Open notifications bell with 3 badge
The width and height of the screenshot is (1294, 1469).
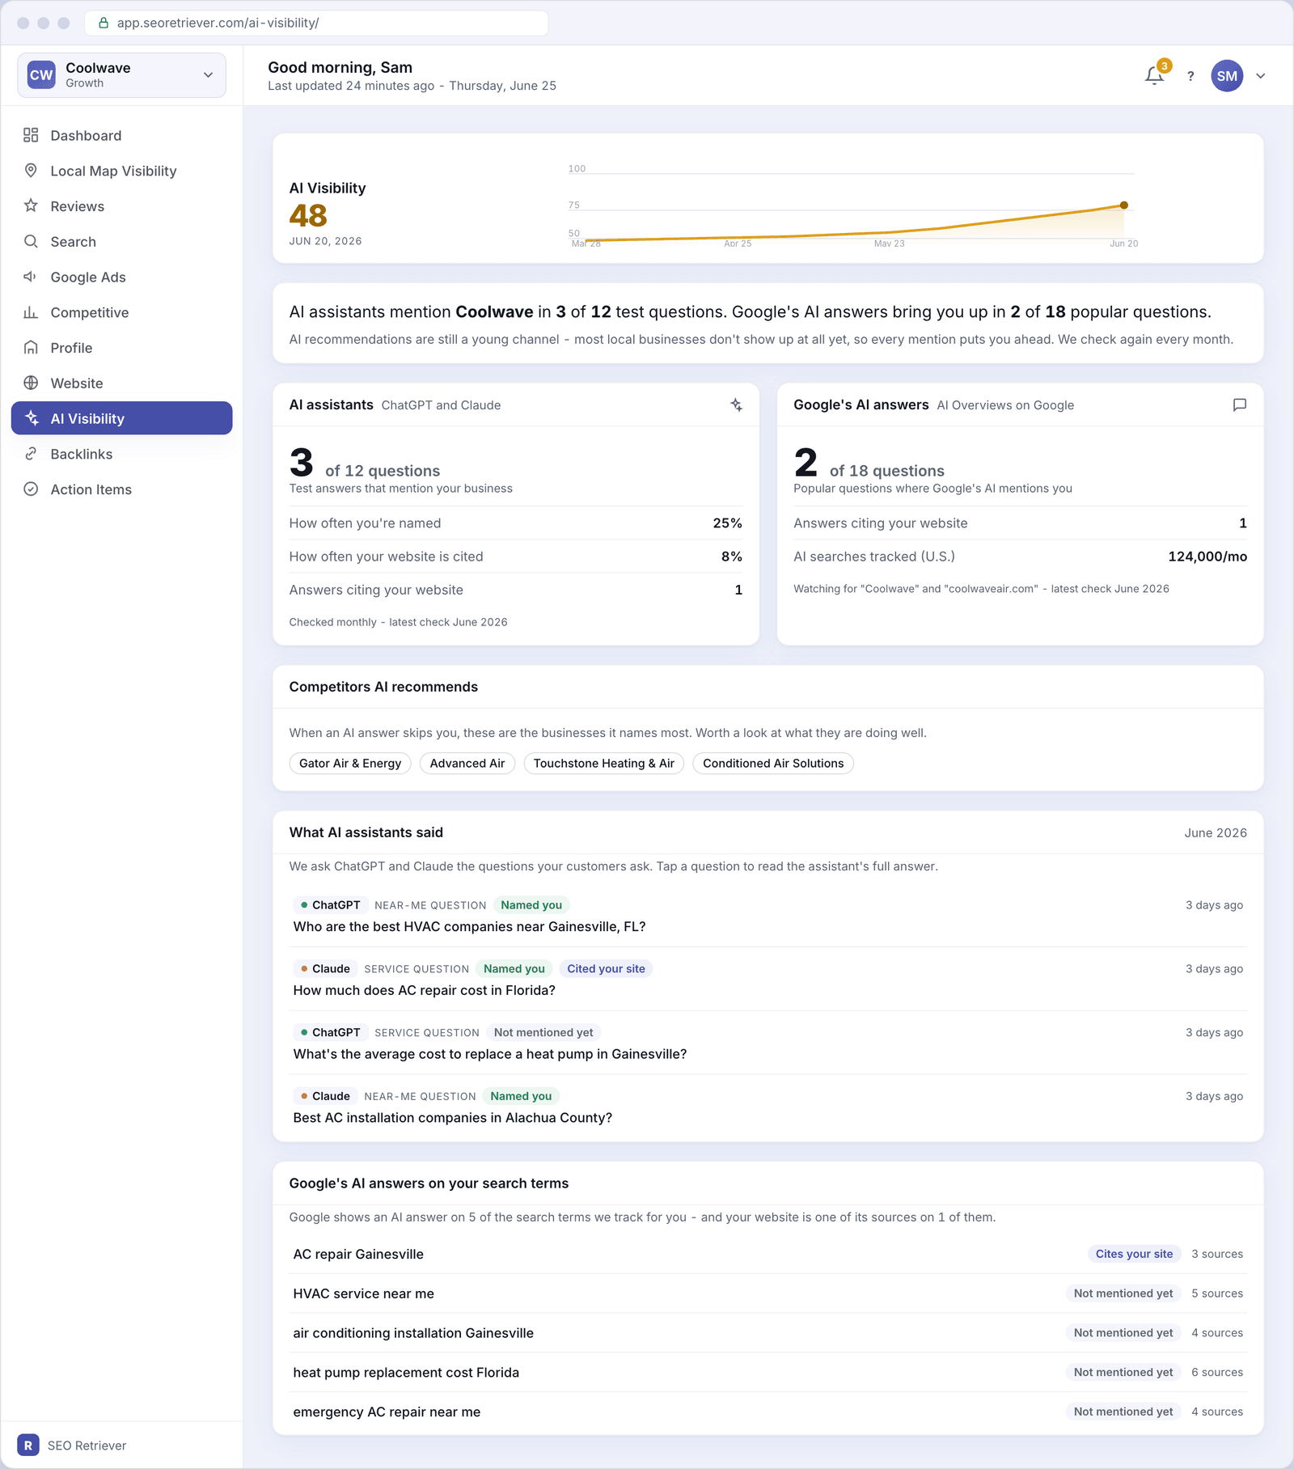point(1155,75)
